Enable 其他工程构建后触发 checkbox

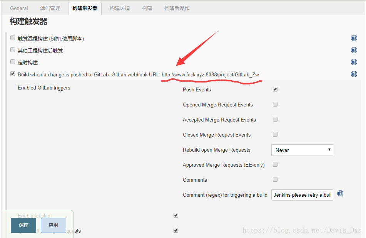[x=13, y=50]
